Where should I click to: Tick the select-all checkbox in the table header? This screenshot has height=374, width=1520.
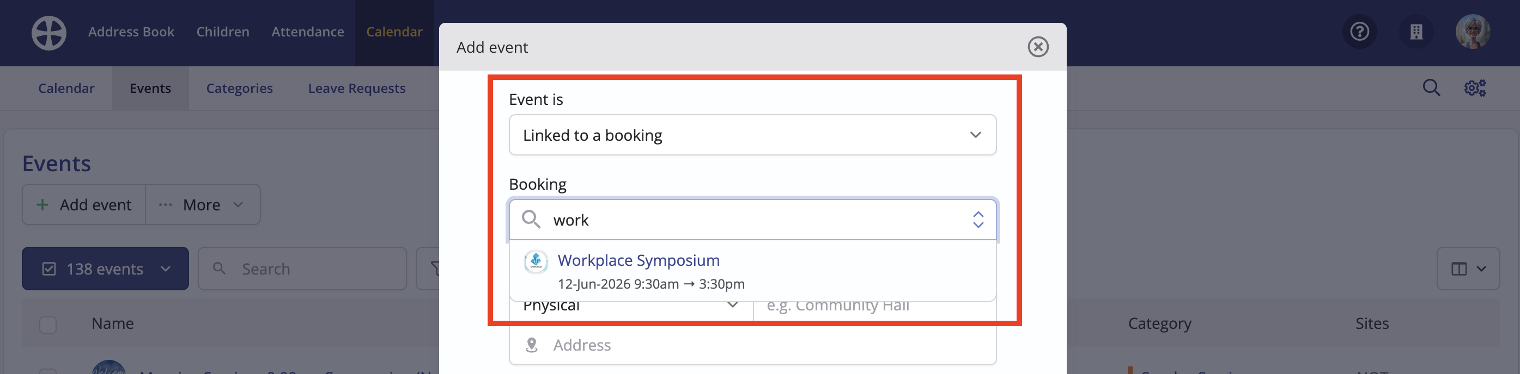tap(48, 325)
